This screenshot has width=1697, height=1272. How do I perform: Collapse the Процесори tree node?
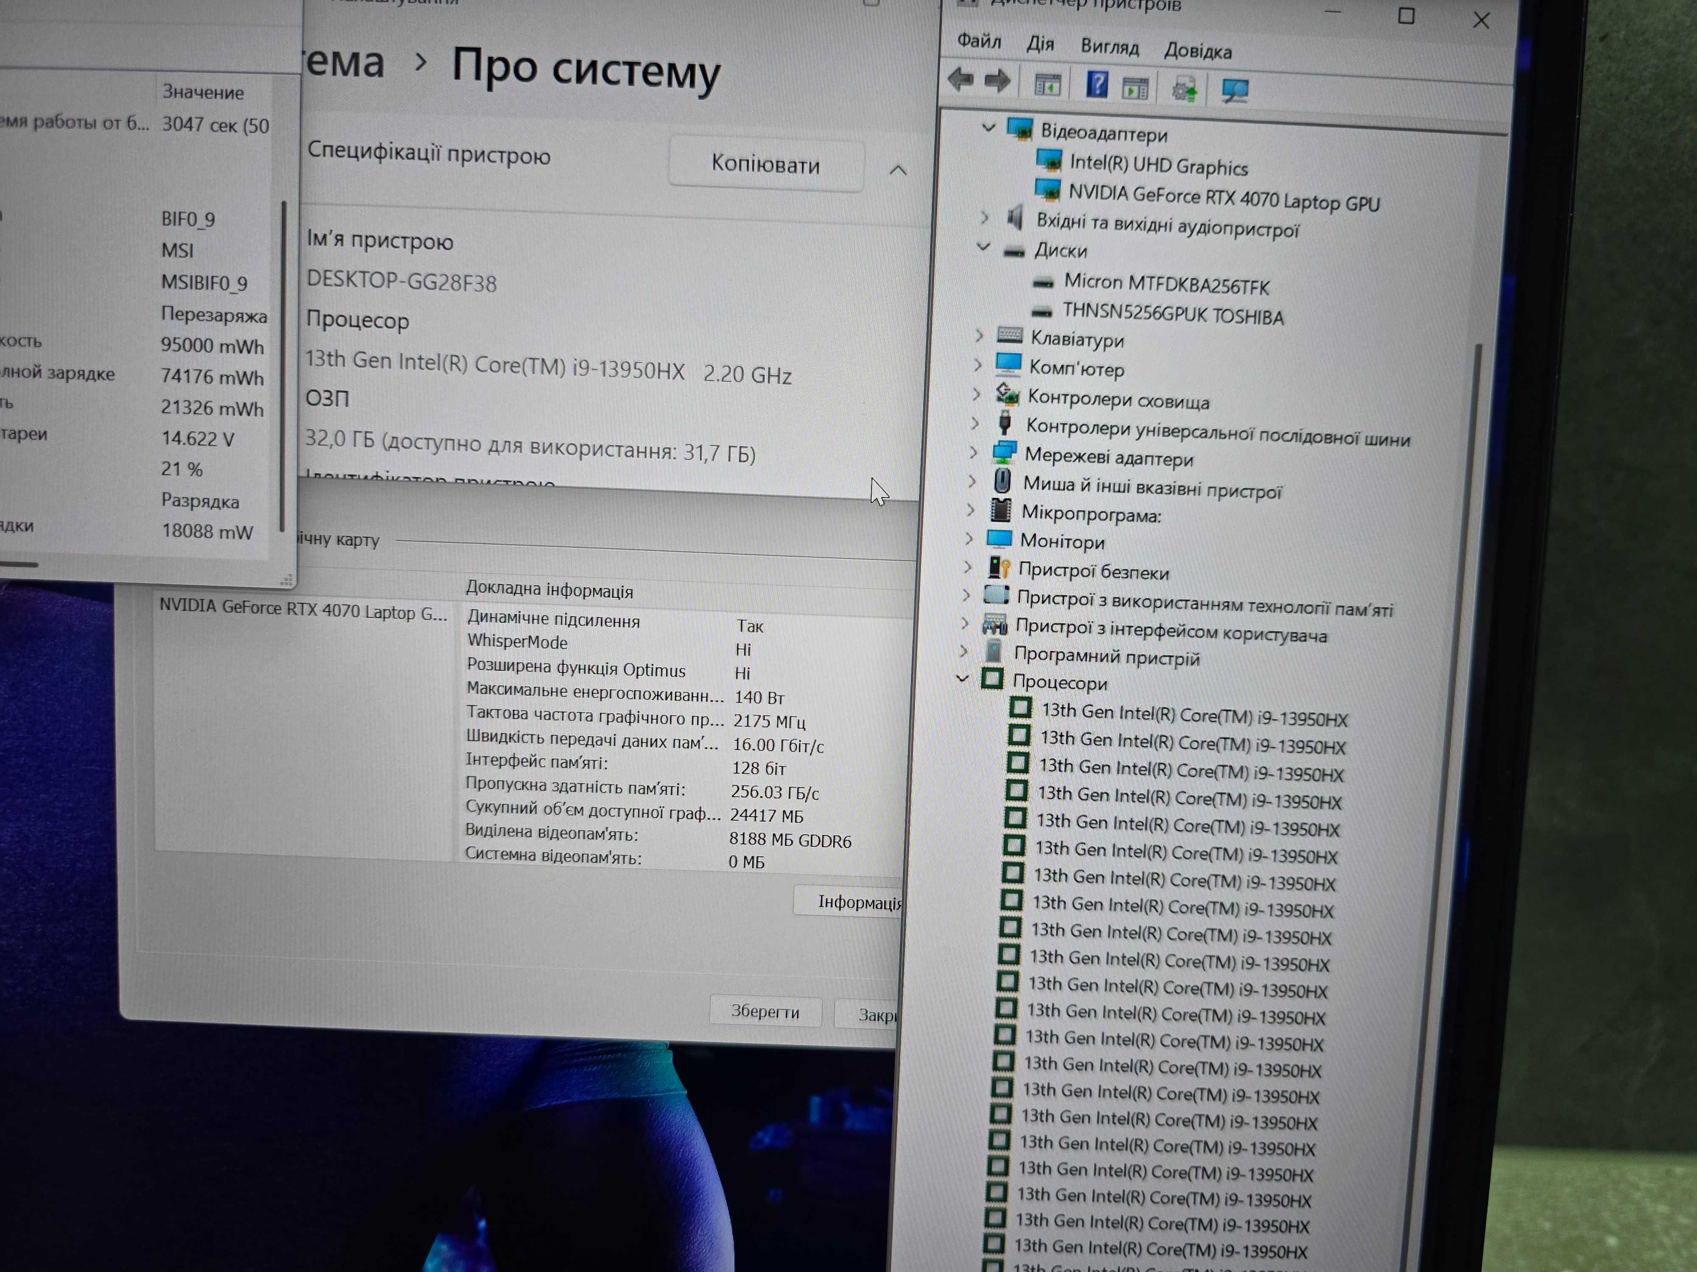pyautogui.click(x=962, y=678)
